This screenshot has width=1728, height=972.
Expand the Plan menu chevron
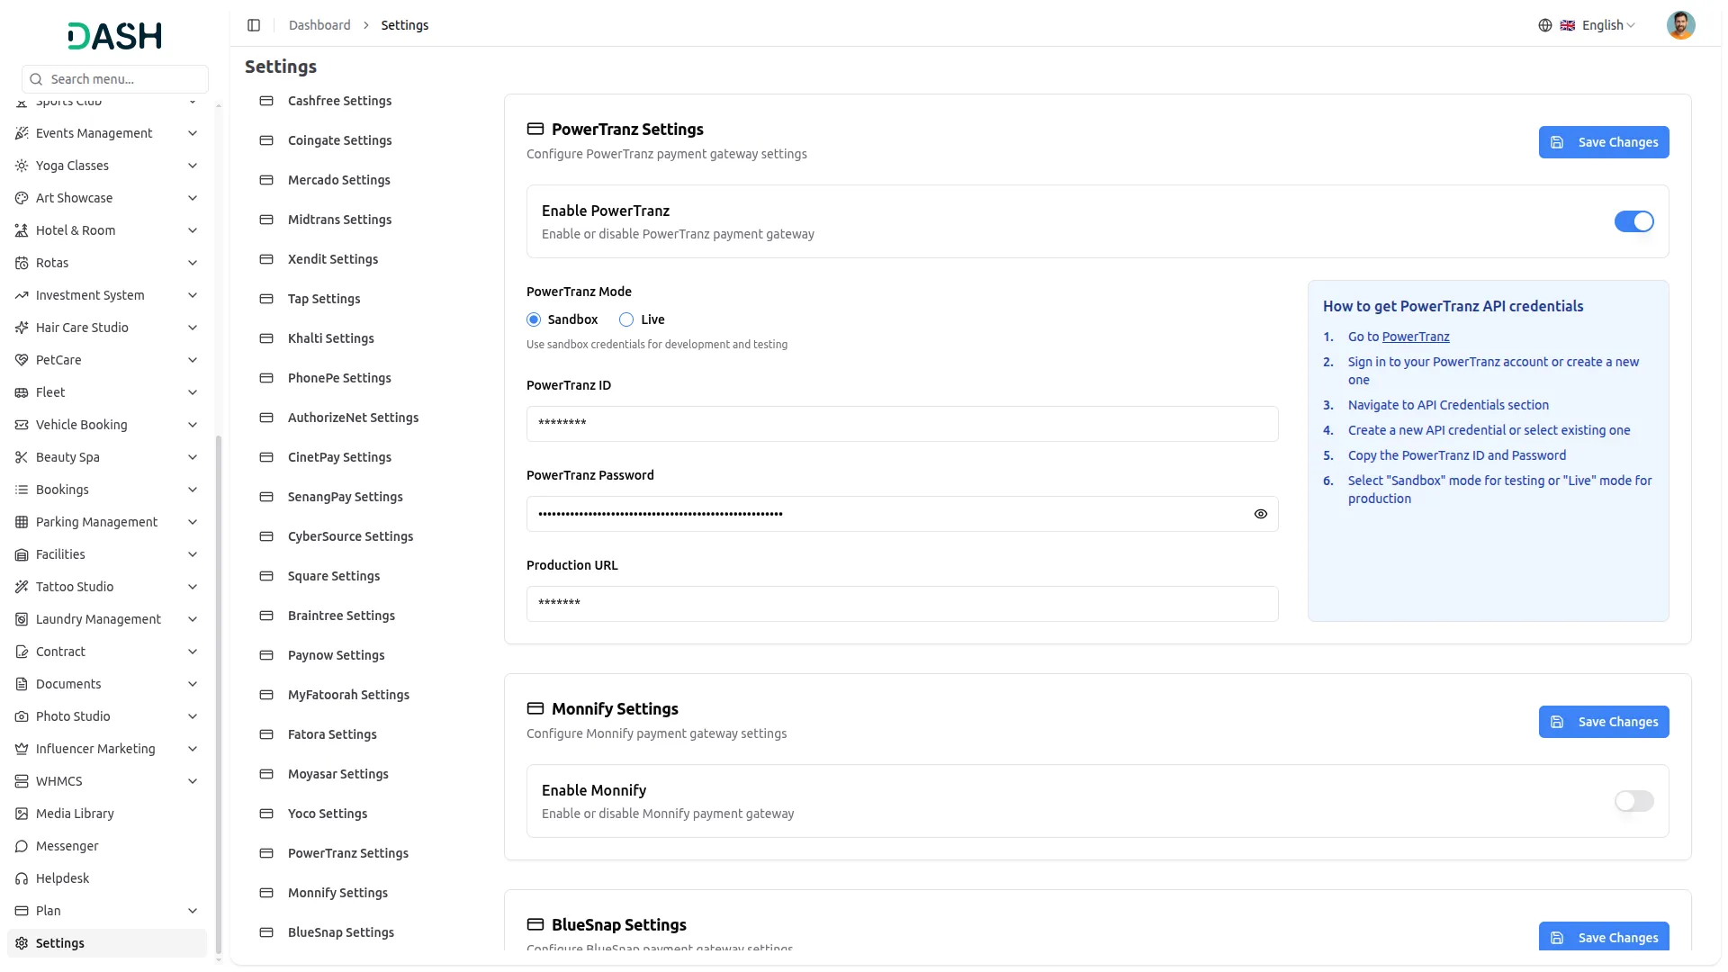(193, 911)
